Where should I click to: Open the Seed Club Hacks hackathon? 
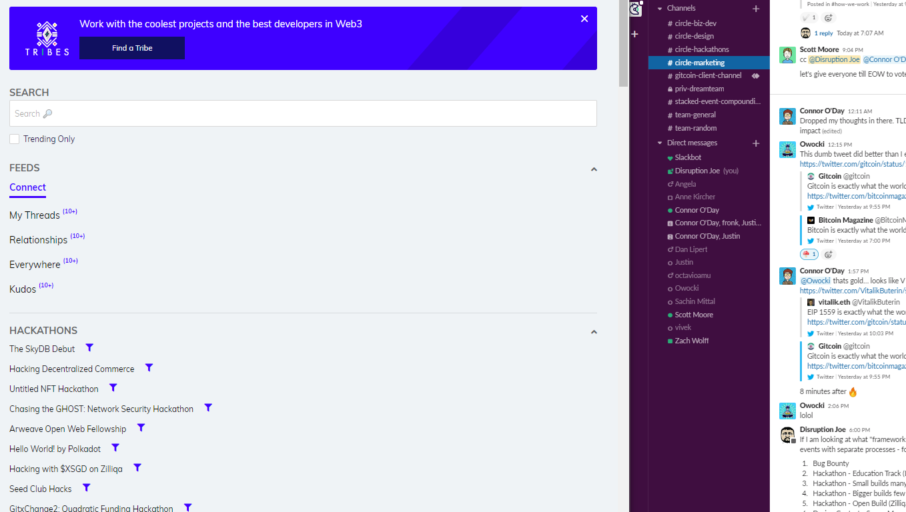click(41, 489)
